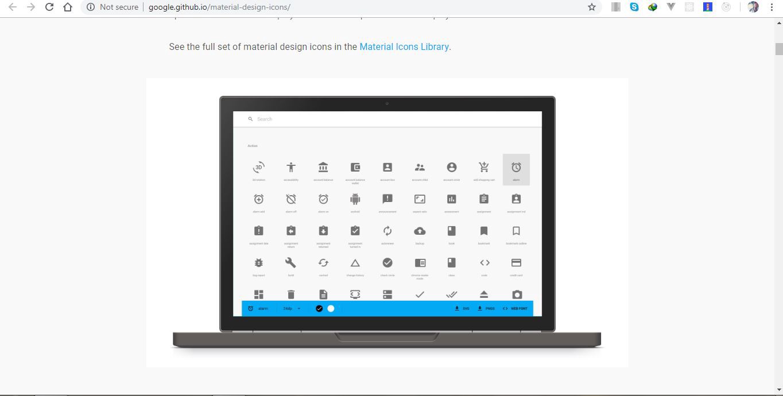Select the android icon
Screen dimensions: 783x396
pos(355,199)
